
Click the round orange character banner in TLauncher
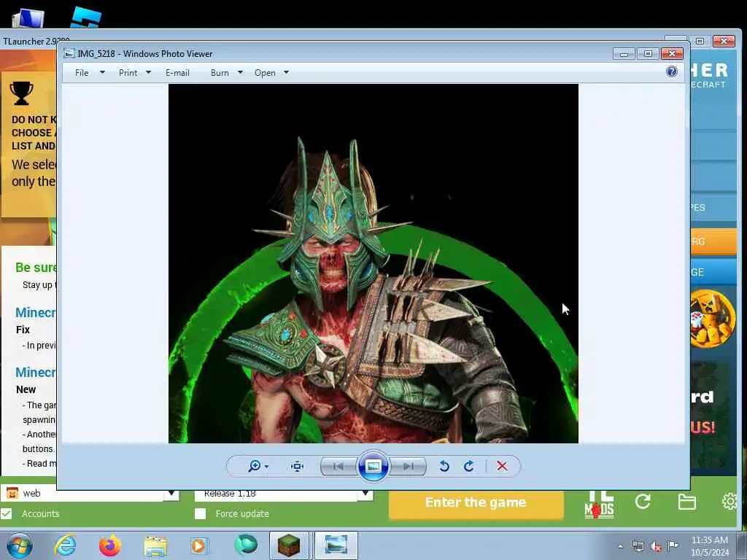[713, 319]
